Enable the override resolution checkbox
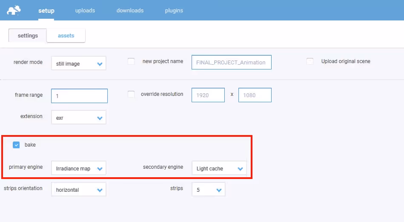Screen dimensions: 404x222 click(131, 94)
